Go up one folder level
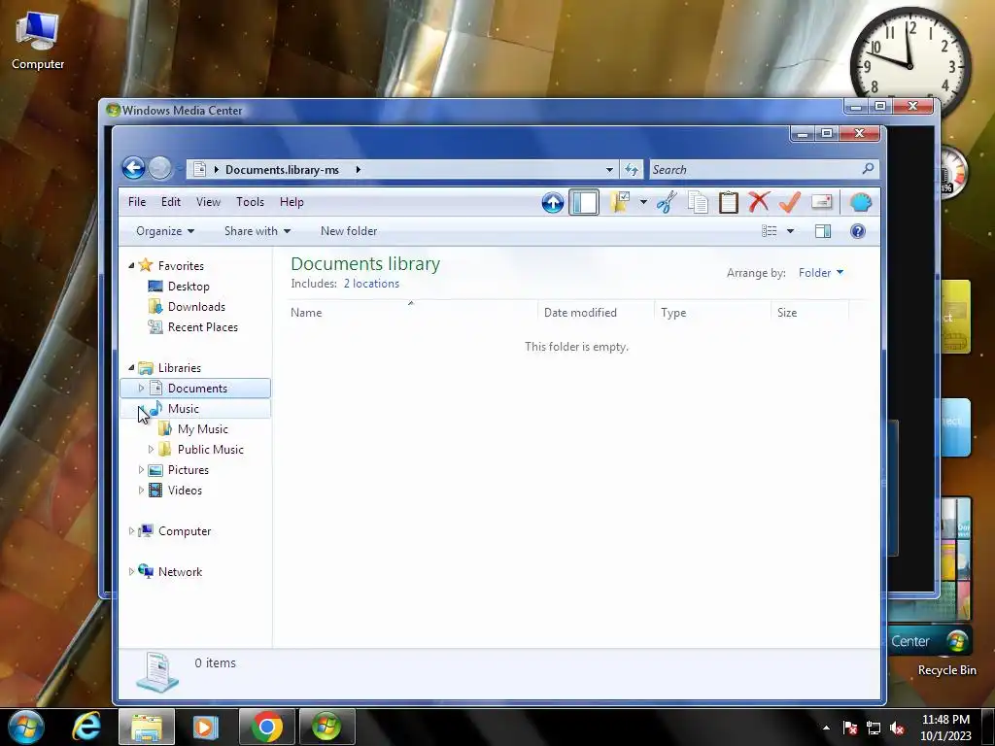 [553, 203]
